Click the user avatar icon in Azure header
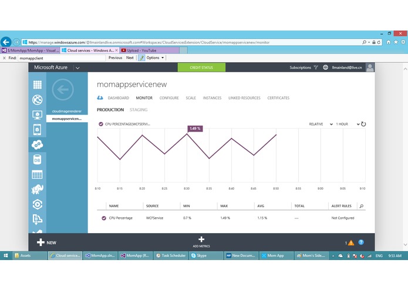This screenshot has height=290, width=408. click(x=370, y=68)
